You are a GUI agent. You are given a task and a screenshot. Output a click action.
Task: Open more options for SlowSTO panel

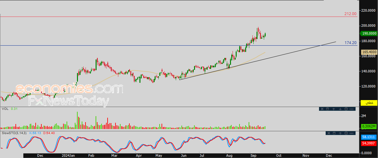[351, 133]
